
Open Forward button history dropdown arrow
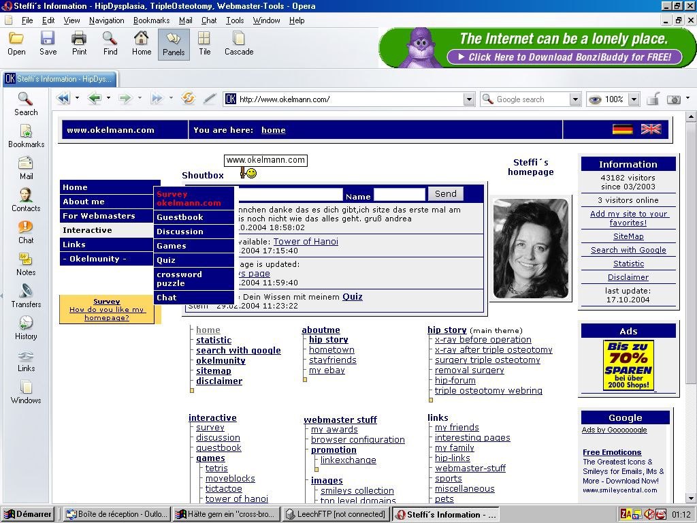(x=140, y=98)
